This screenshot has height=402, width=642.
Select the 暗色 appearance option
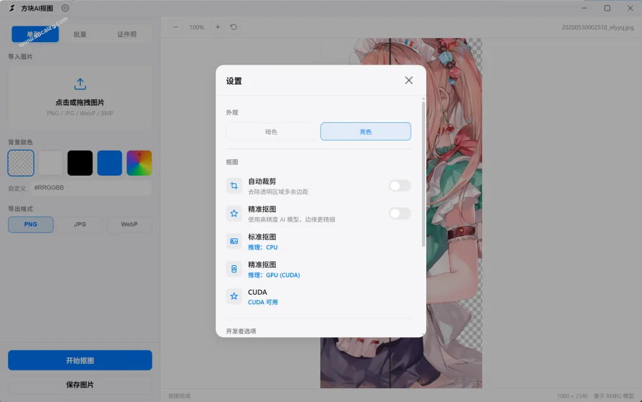tap(271, 132)
